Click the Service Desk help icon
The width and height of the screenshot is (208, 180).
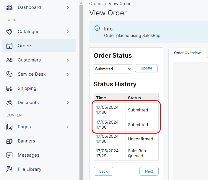tap(9, 74)
